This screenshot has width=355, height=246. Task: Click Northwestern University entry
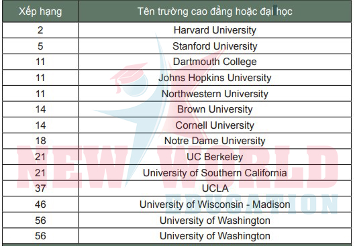(215, 94)
